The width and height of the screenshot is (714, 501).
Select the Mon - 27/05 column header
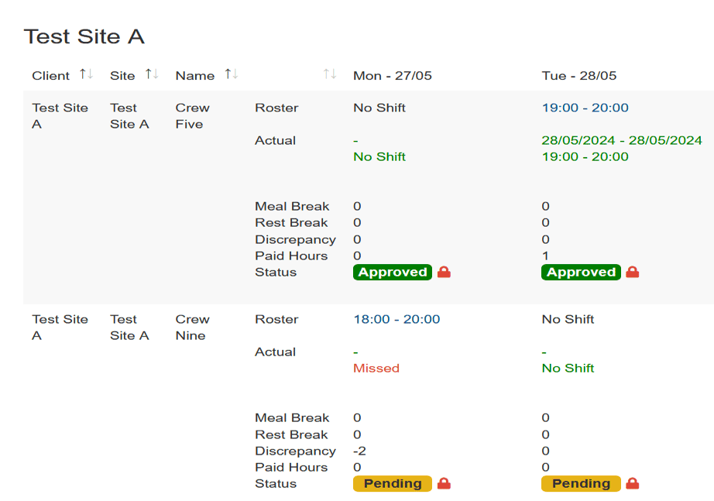tap(393, 76)
